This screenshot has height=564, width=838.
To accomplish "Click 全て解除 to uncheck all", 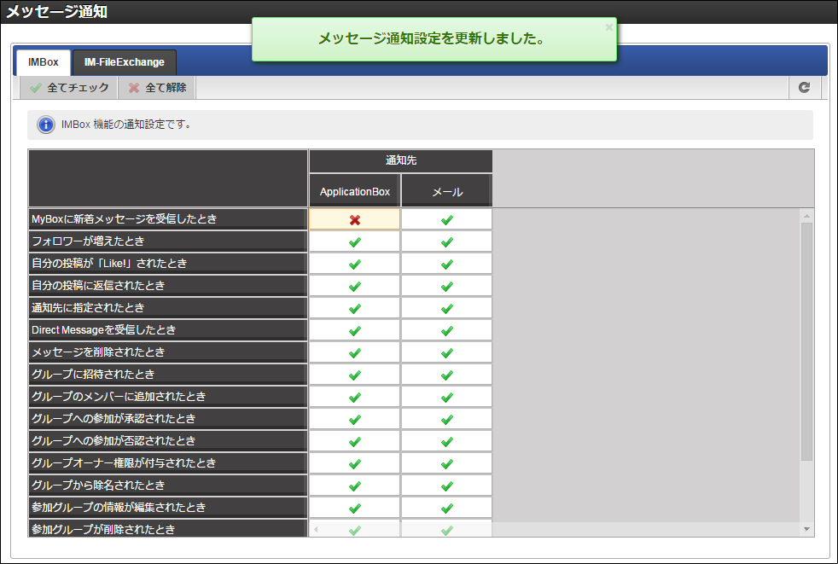I will pyautogui.click(x=157, y=88).
